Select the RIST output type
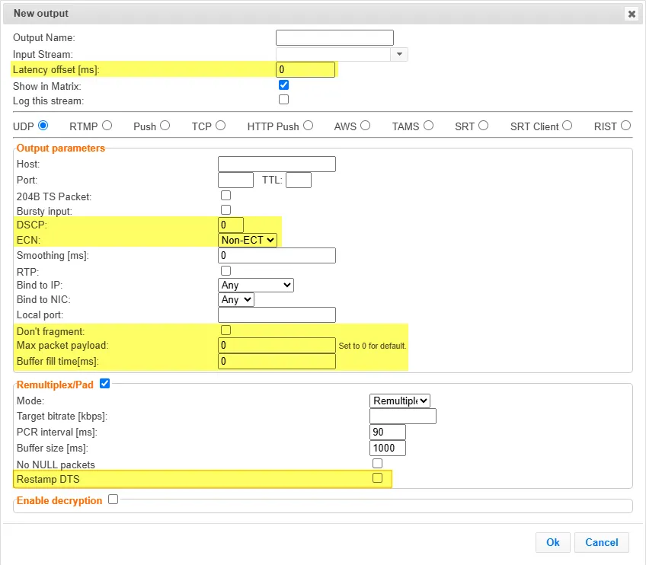 point(626,125)
